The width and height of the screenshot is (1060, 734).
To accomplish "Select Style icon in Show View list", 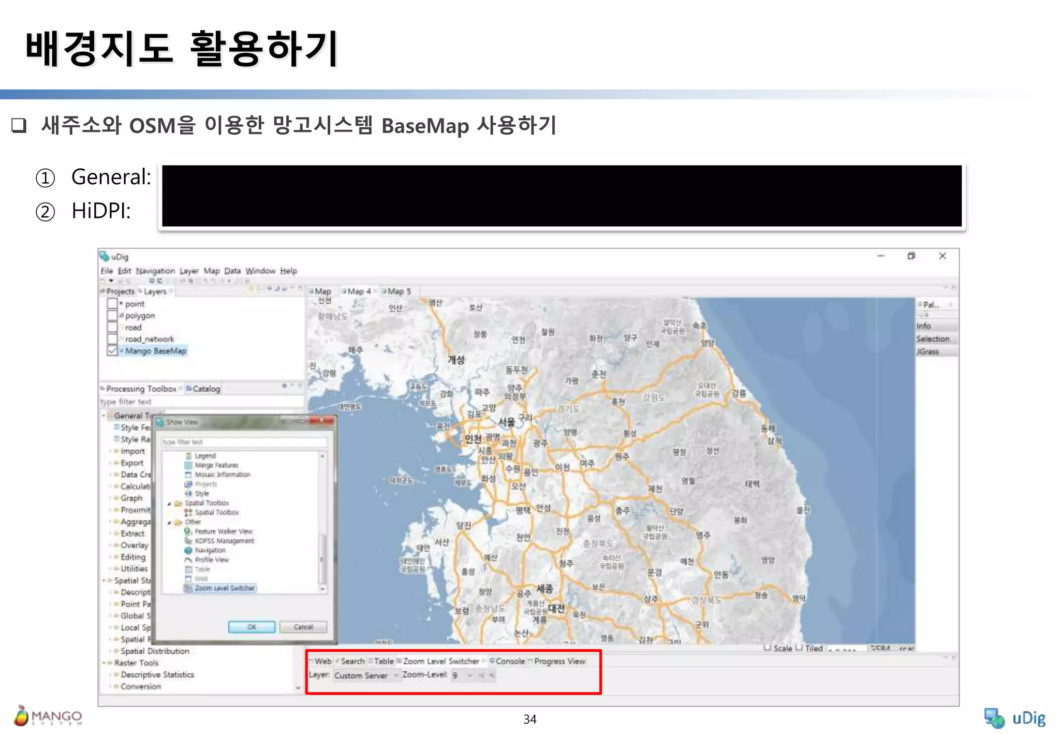I will 189,494.
